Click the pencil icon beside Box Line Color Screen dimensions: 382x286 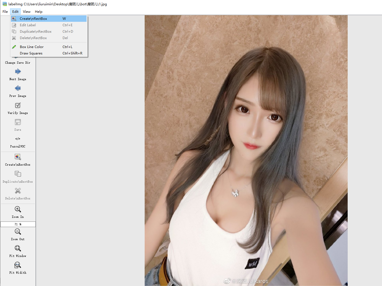click(14, 47)
